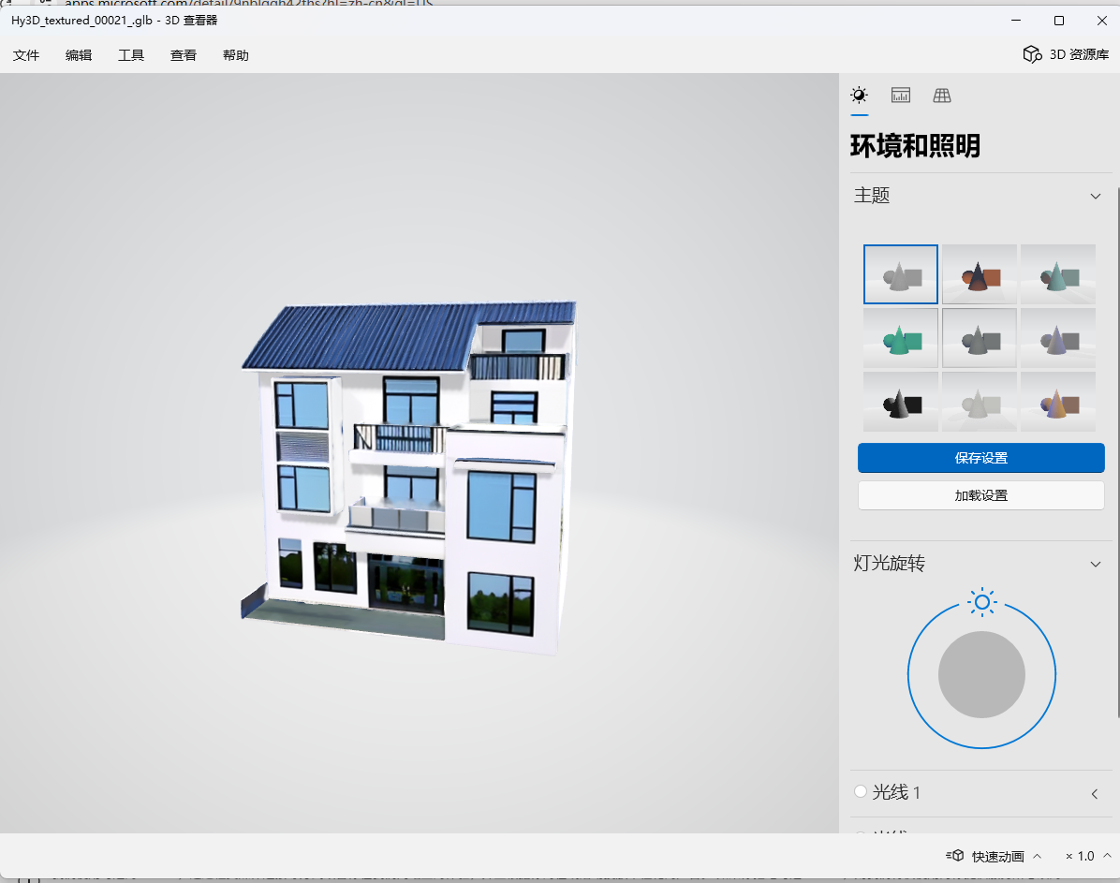Switch to the Stats and Shading panel icon

[901, 95]
